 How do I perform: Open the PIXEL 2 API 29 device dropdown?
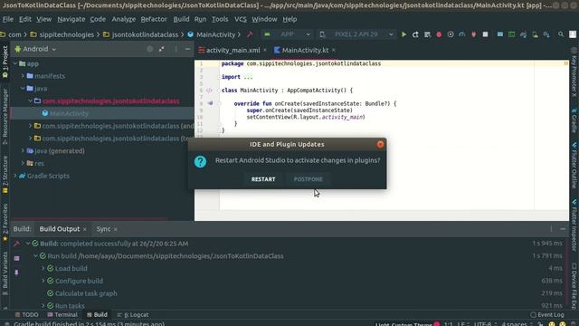tap(356, 34)
